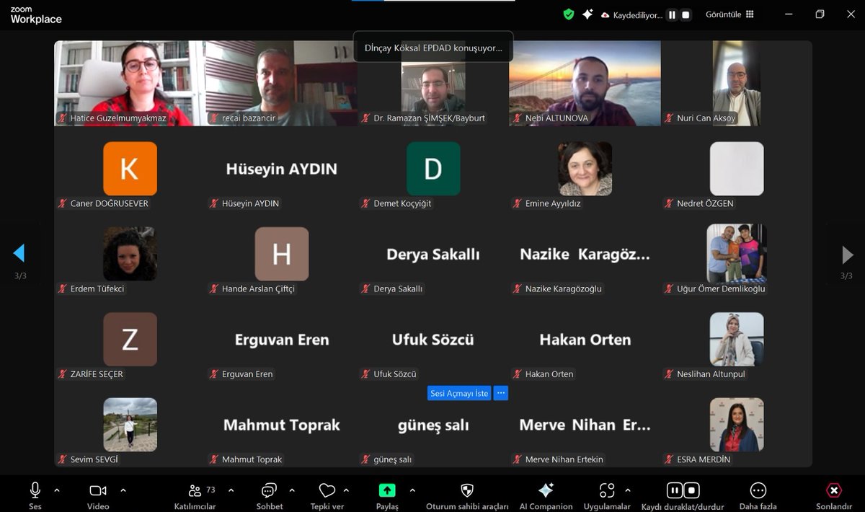
Task: Select Nebi ALTUNOVA video tile
Action: [x=585, y=83]
